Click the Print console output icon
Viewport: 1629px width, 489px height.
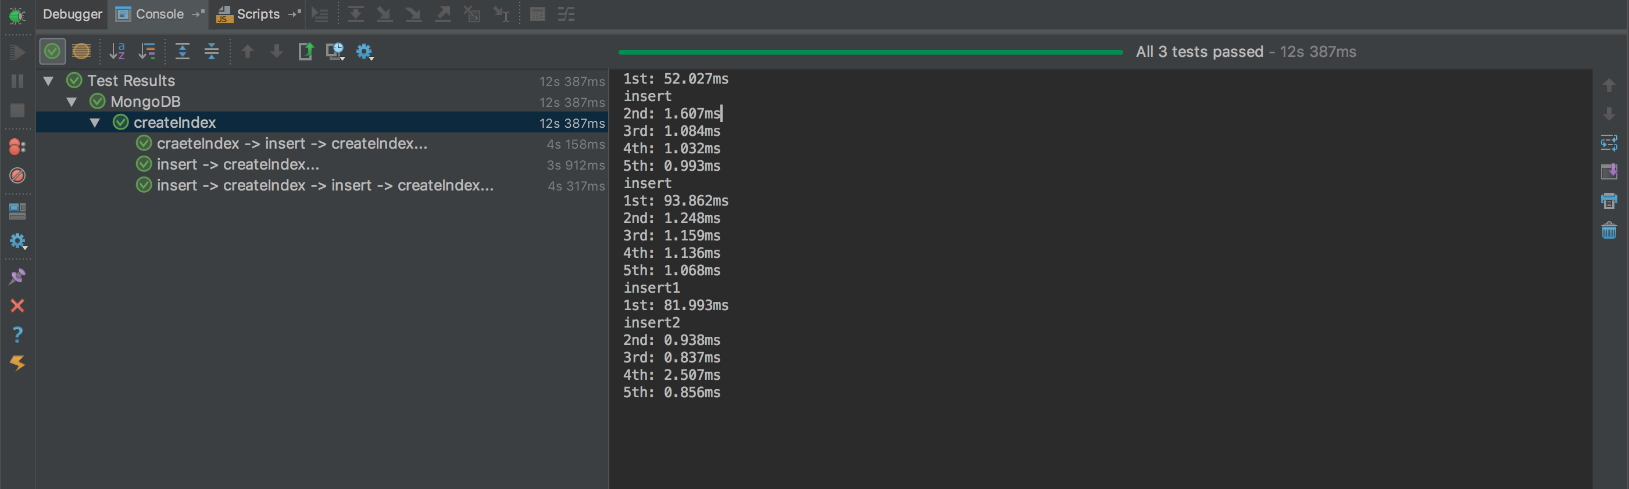point(1609,201)
